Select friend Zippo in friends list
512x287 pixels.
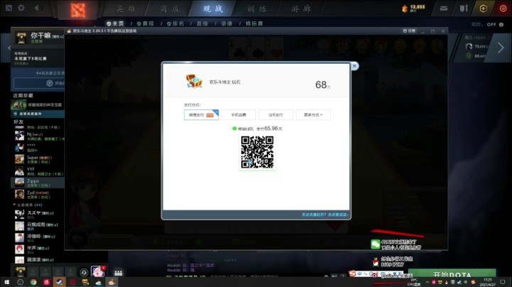[38, 183]
